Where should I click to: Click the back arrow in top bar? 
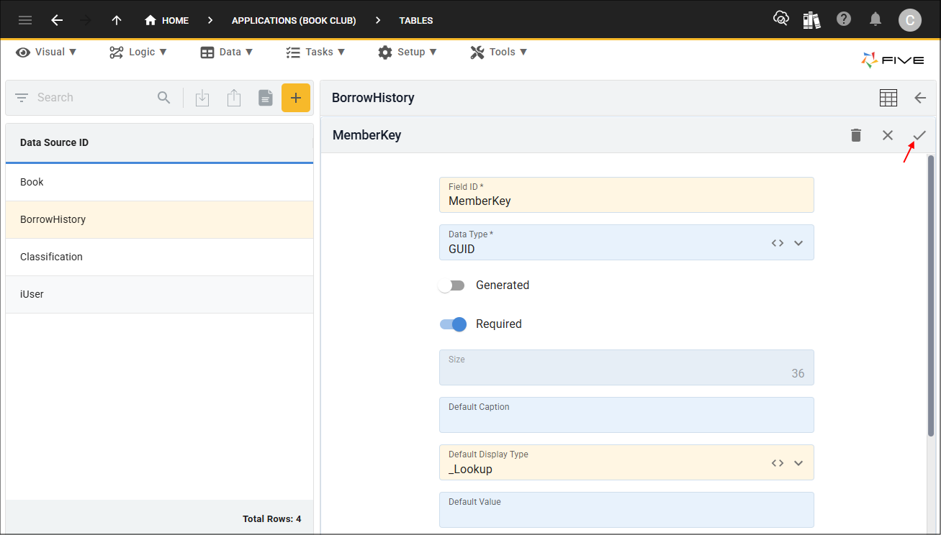click(x=57, y=20)
